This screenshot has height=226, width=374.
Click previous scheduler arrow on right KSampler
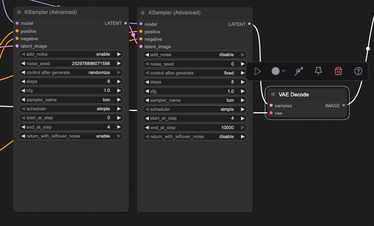(147, 109)
